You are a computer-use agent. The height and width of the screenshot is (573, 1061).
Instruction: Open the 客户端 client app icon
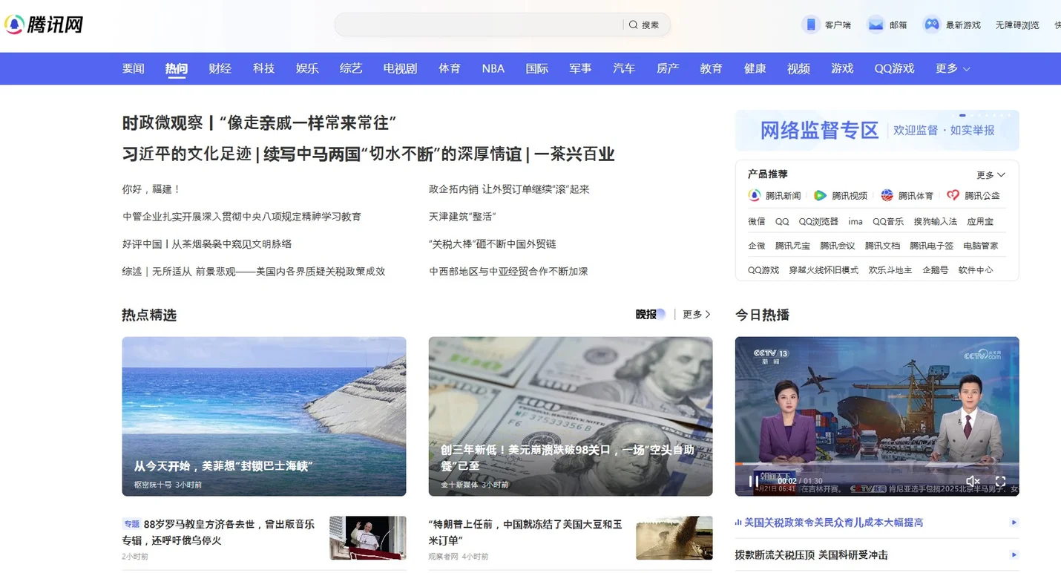[810, 24]
